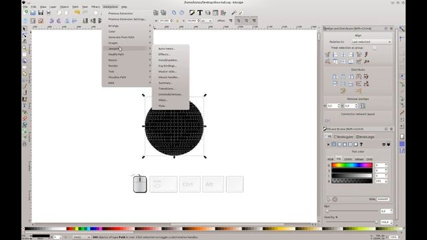This screenshot has width=427, height=240.
Task: Open units dropdown in controls bar
Action: pos(207,21)
